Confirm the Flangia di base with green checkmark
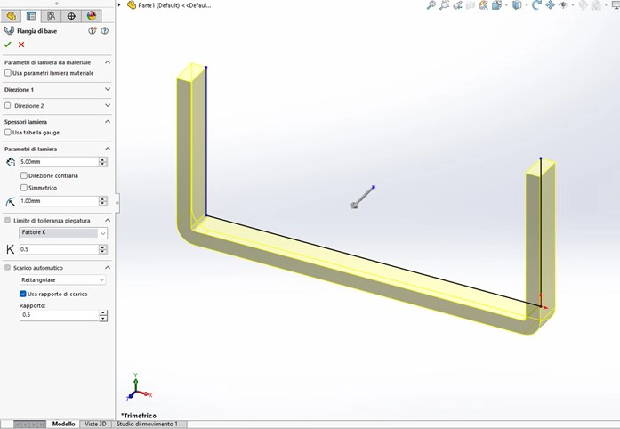 tap(8, 45)
